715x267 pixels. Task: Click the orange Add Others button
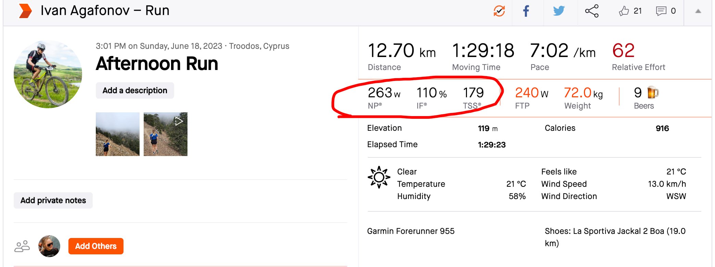[96, 246]
